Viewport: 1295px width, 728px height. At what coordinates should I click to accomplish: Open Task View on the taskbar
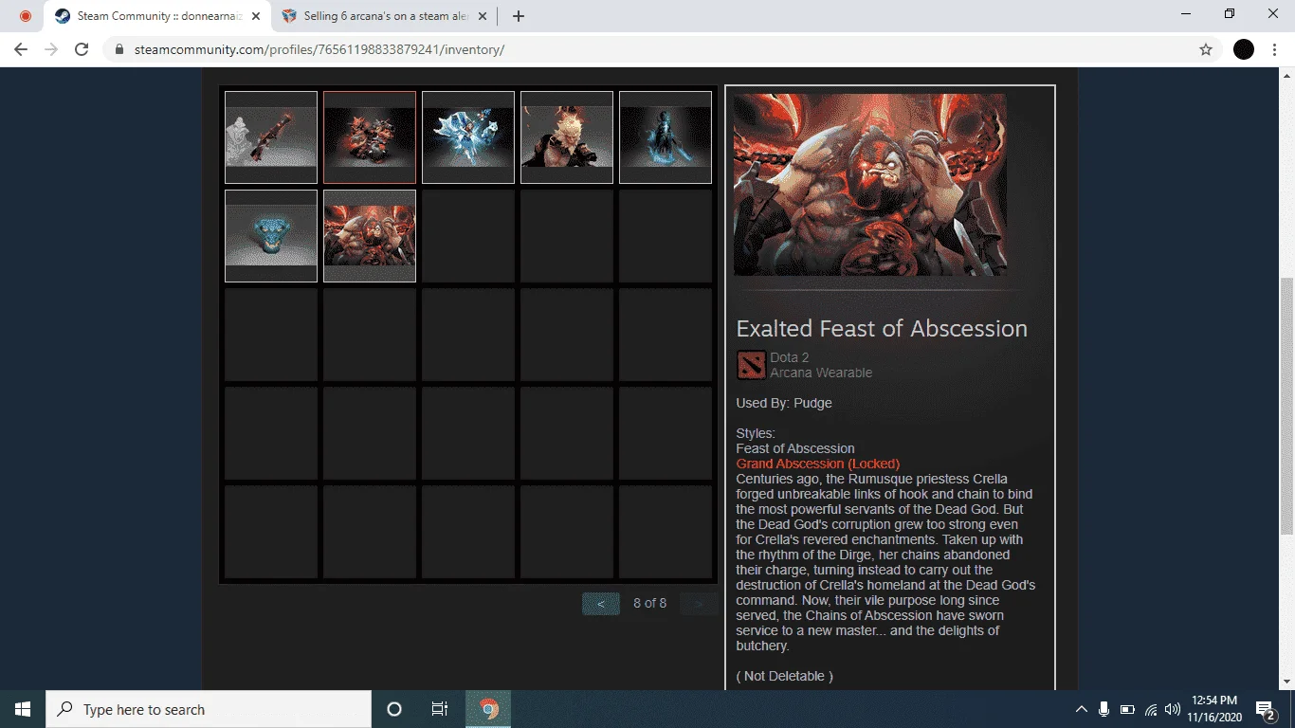pyautogui.click(x=440, y=709)
